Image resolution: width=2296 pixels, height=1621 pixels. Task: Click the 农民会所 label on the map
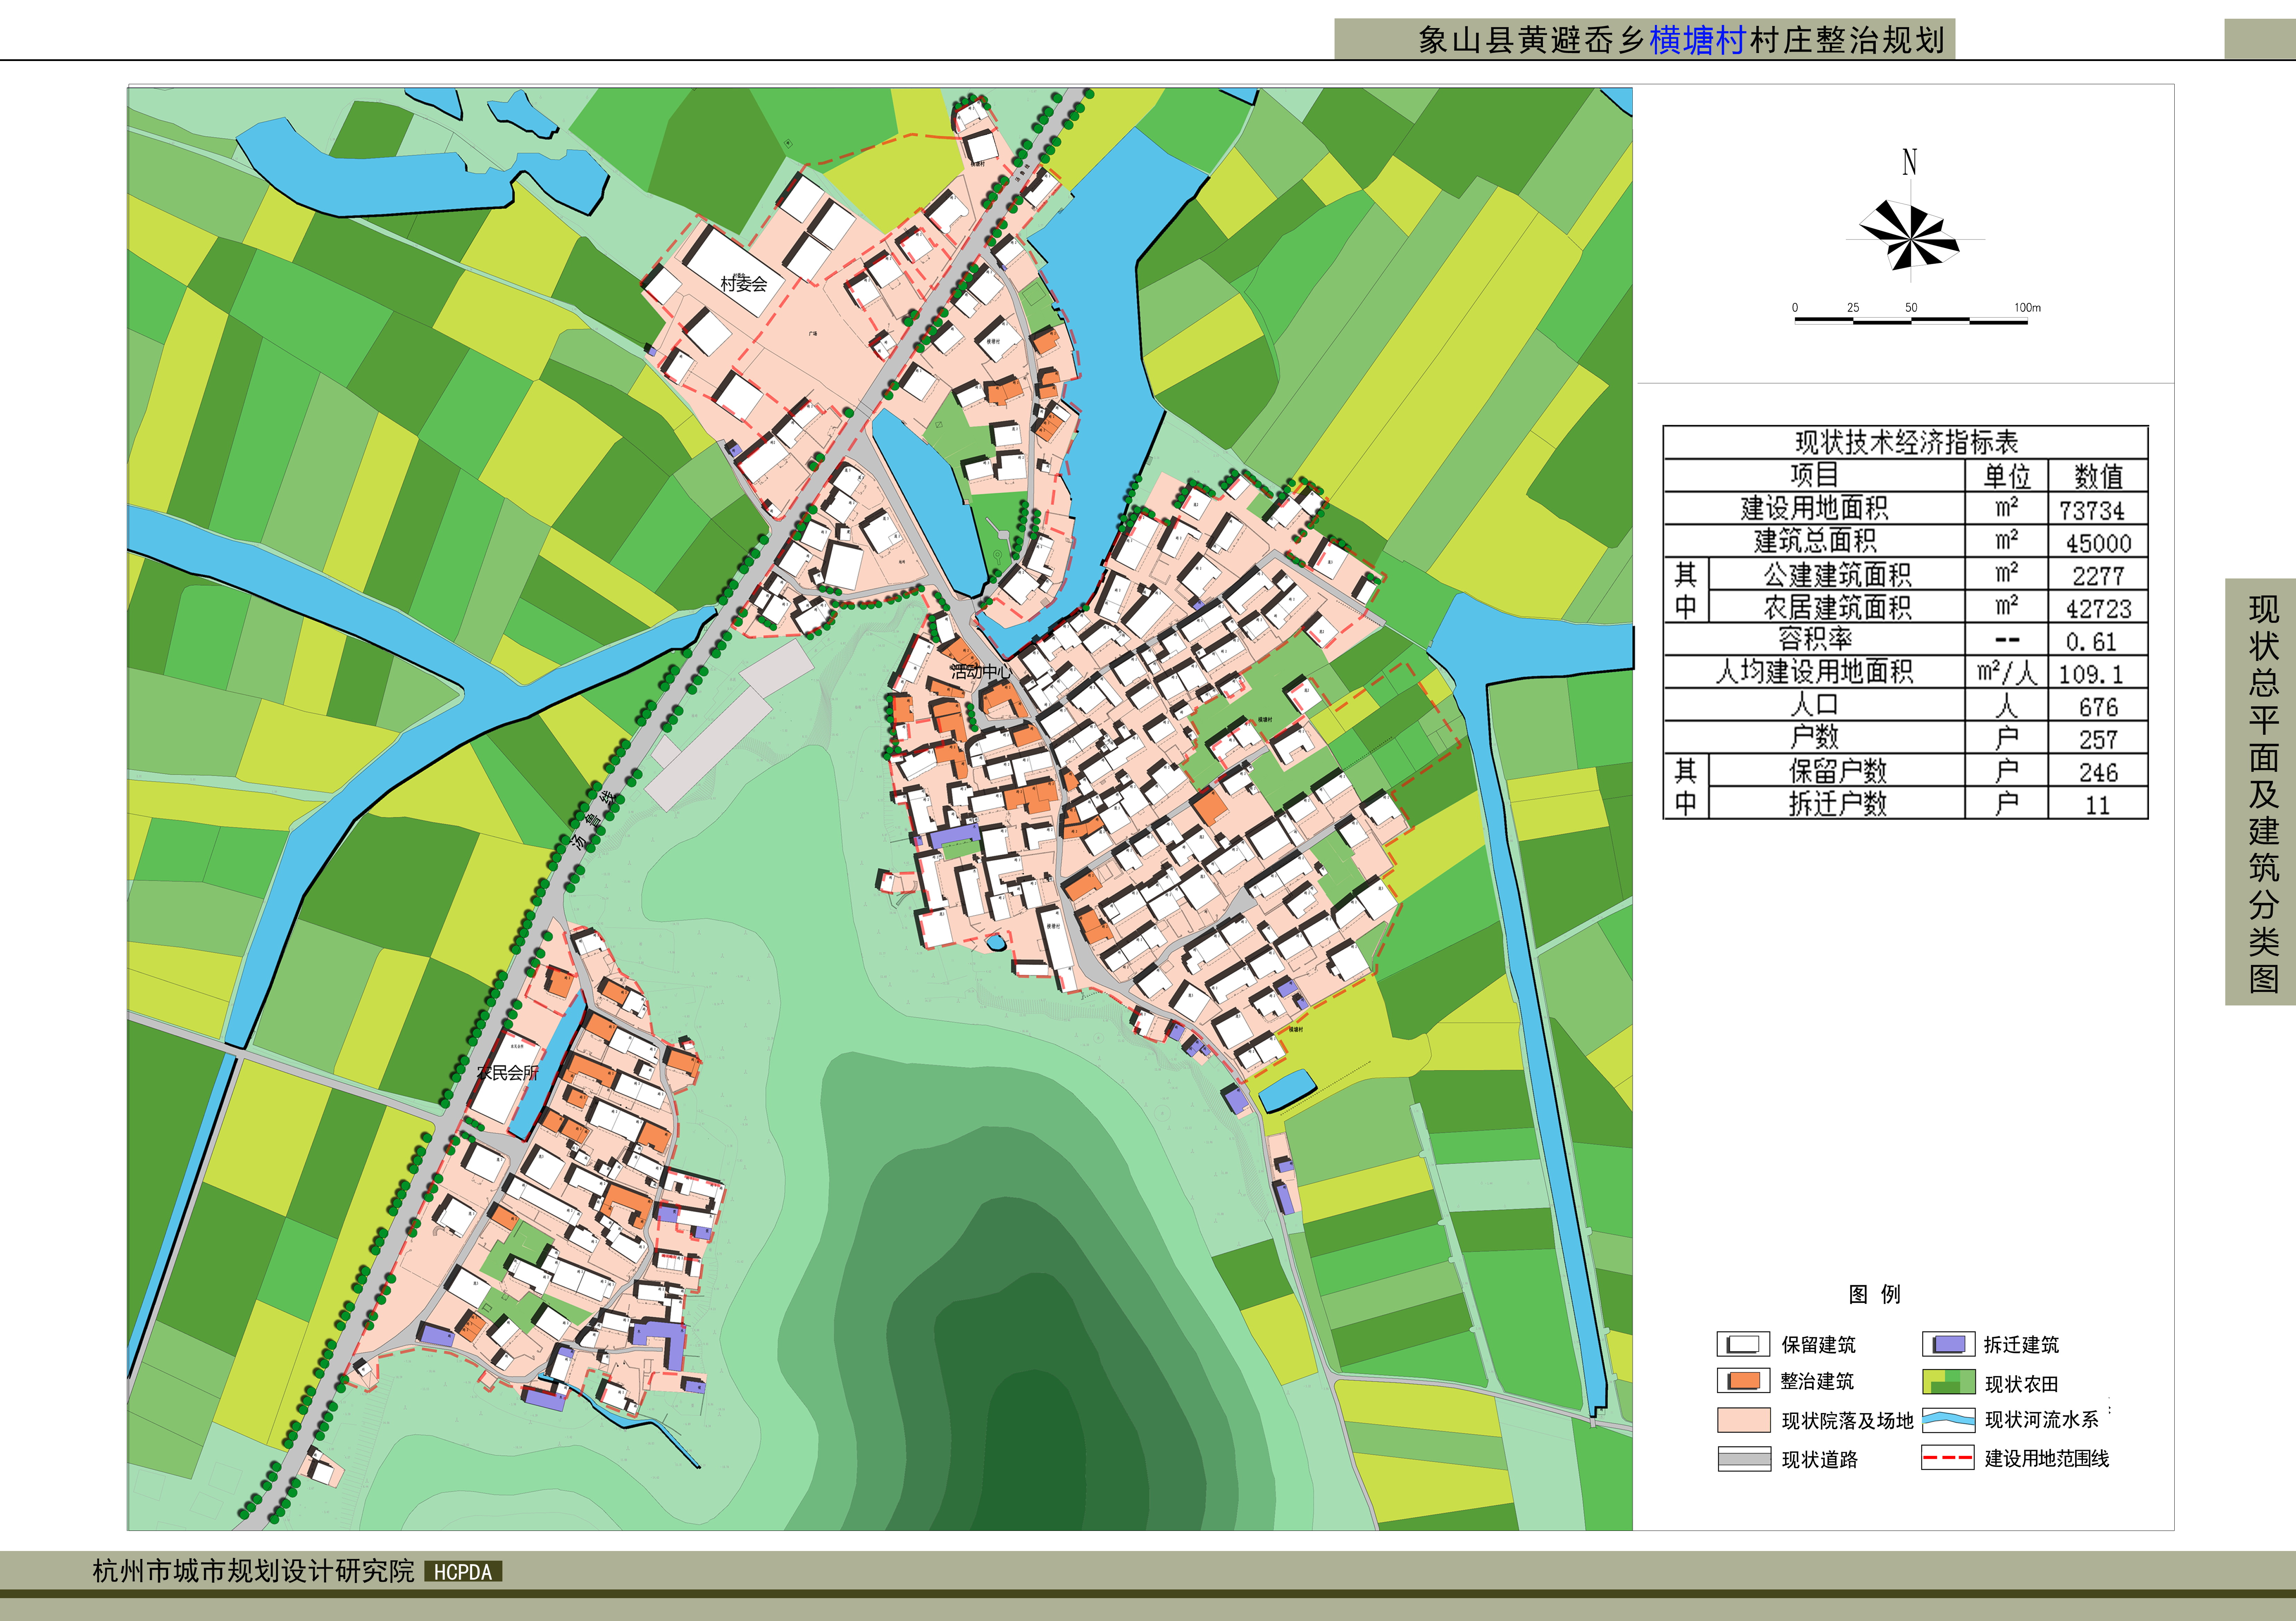[508, 1072]
